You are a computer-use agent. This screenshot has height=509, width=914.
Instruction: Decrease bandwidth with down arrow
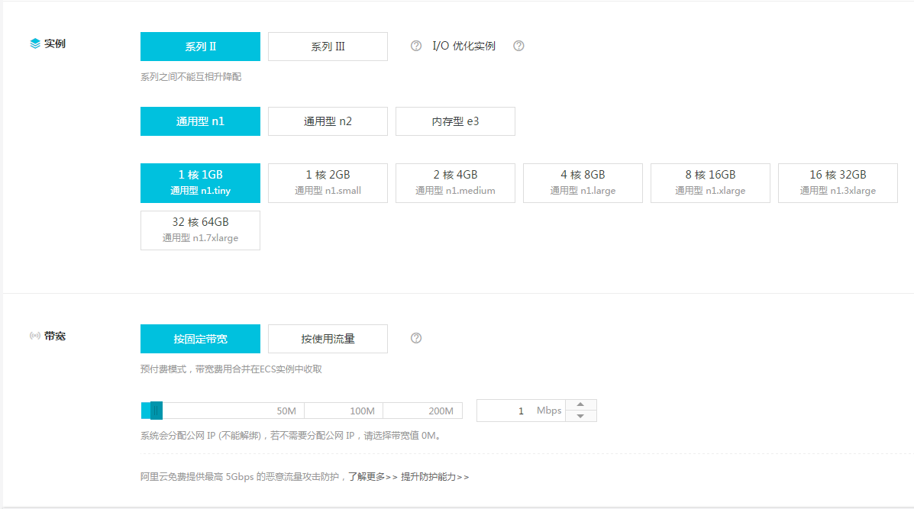pyautogui.click(x=580, y=416)
